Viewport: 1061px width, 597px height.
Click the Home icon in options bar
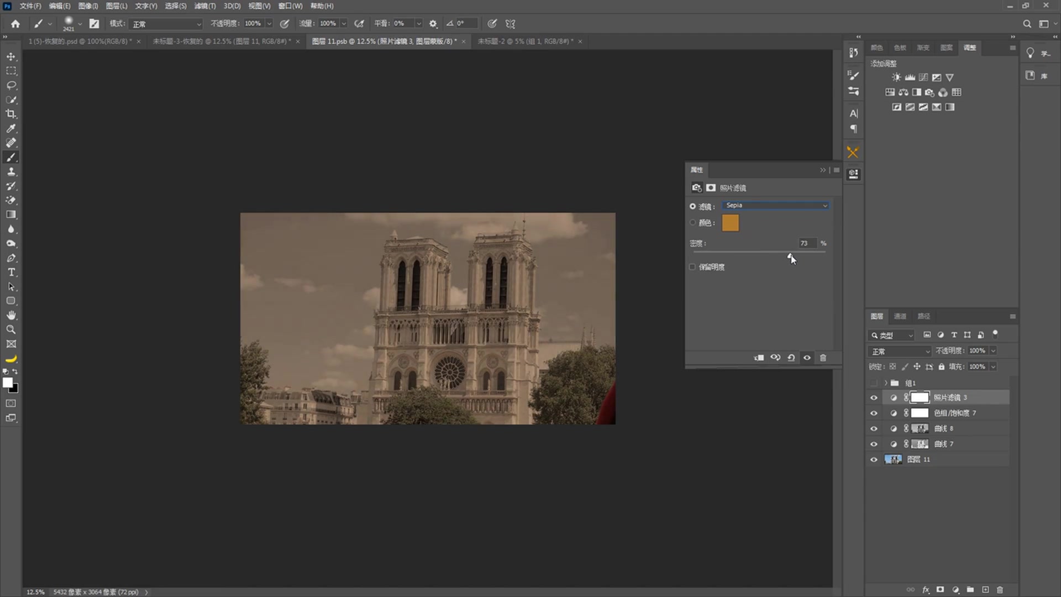[x=15, y=24]
